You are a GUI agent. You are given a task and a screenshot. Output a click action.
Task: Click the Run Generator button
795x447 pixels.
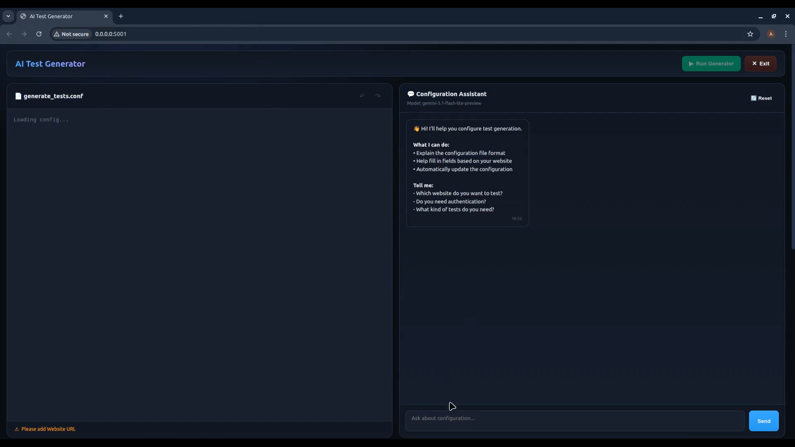pyautogui.click(x=711, y=63)
